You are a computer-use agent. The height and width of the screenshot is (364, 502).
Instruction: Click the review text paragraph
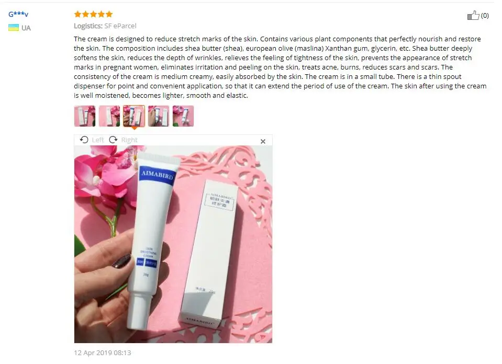pos(280,67)
